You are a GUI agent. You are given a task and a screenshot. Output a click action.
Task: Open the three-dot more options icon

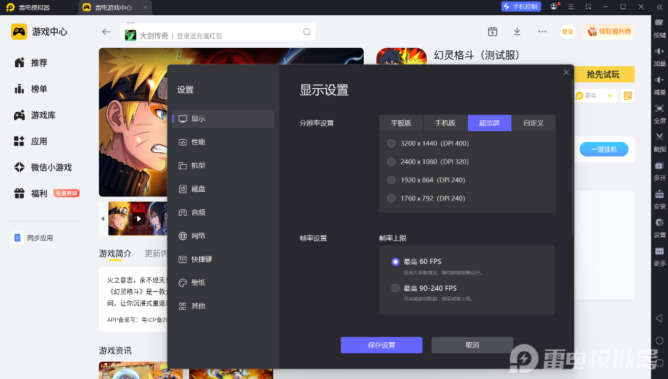542,31
